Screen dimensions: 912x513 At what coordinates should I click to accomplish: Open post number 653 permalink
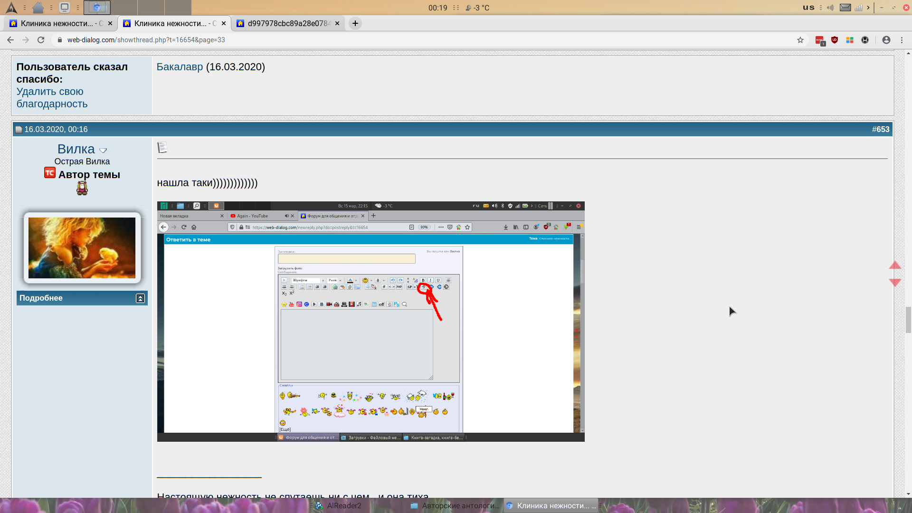tap(883, 129)
